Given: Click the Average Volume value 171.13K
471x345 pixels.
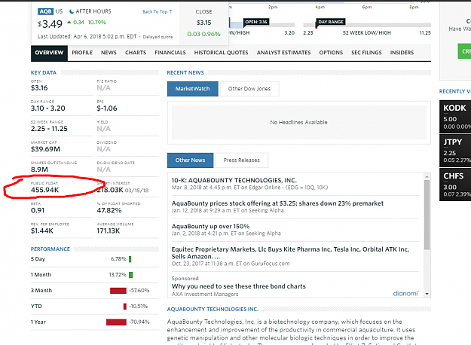Looking at the screenshot, I should 108,231.
